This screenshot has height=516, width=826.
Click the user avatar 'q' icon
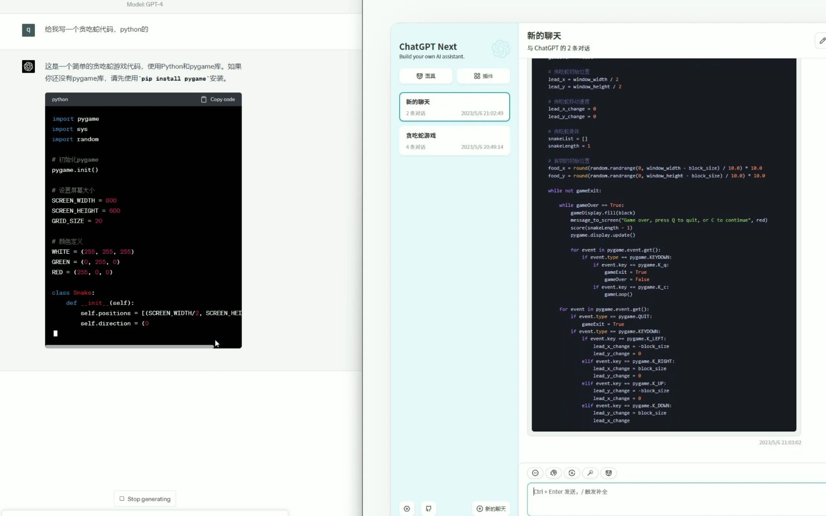point(28,30)
